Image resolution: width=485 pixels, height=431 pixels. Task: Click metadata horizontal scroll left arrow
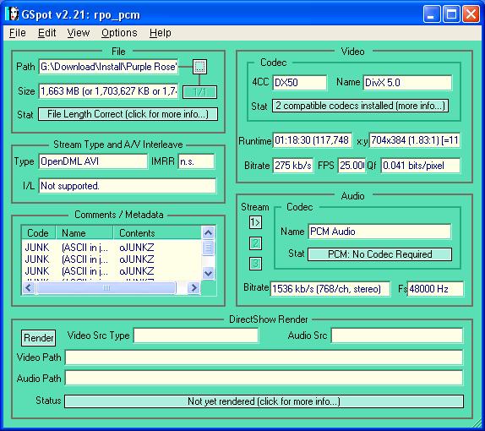point(29,288)
